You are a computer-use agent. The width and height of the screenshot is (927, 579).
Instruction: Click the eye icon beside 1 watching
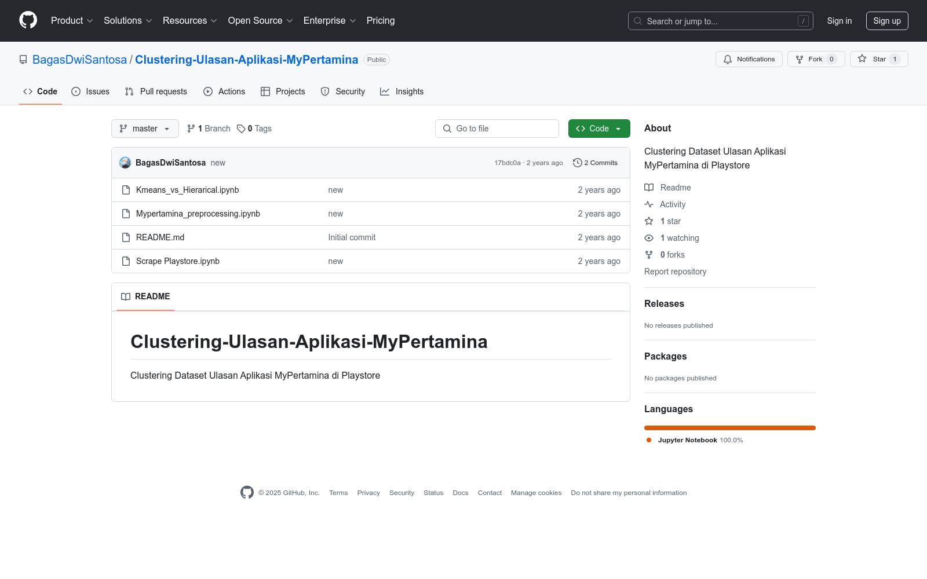(649, 238)
